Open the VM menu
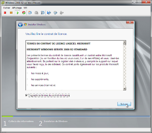Viewport: 152px width, 133px height. pos(25,8)
